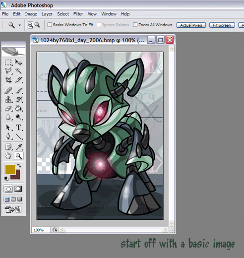This screenshot has width=244, height=258.
Task: Swap foreground and background colors
Action: tap(19, 165)
